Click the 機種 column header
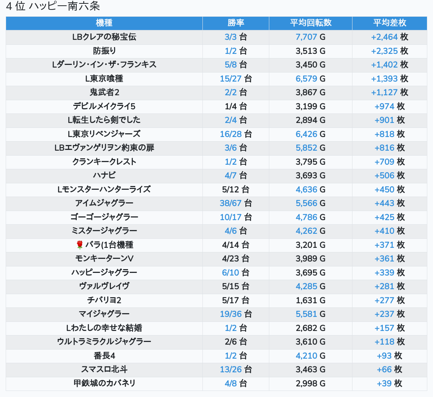Screen dimensions: 433x397 click(104, 23)
